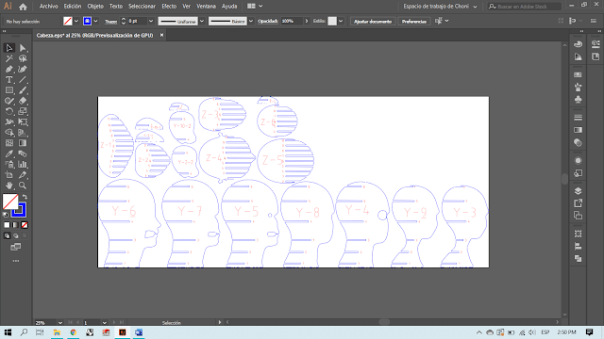Open zoom level dropdown at 25%
The image size is (604, 339).
(x=60, y=323)
